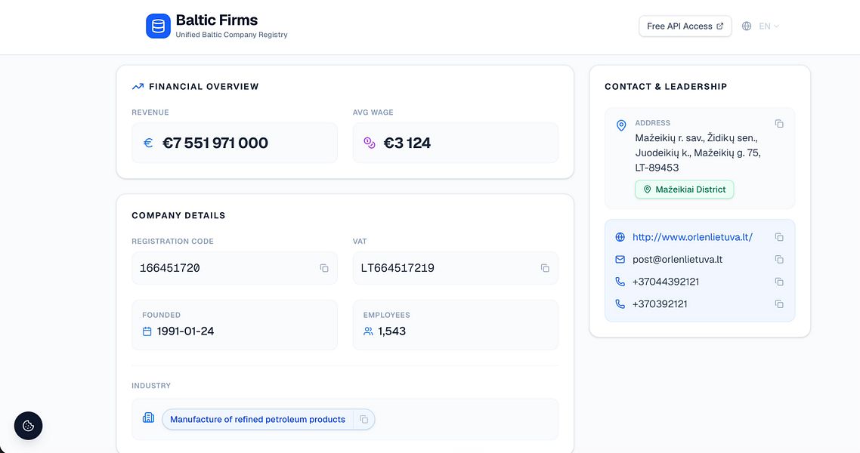Click Manufacture of refined petroleum products tag
Viewport: 860px width, 453px height.
point(258,420)
